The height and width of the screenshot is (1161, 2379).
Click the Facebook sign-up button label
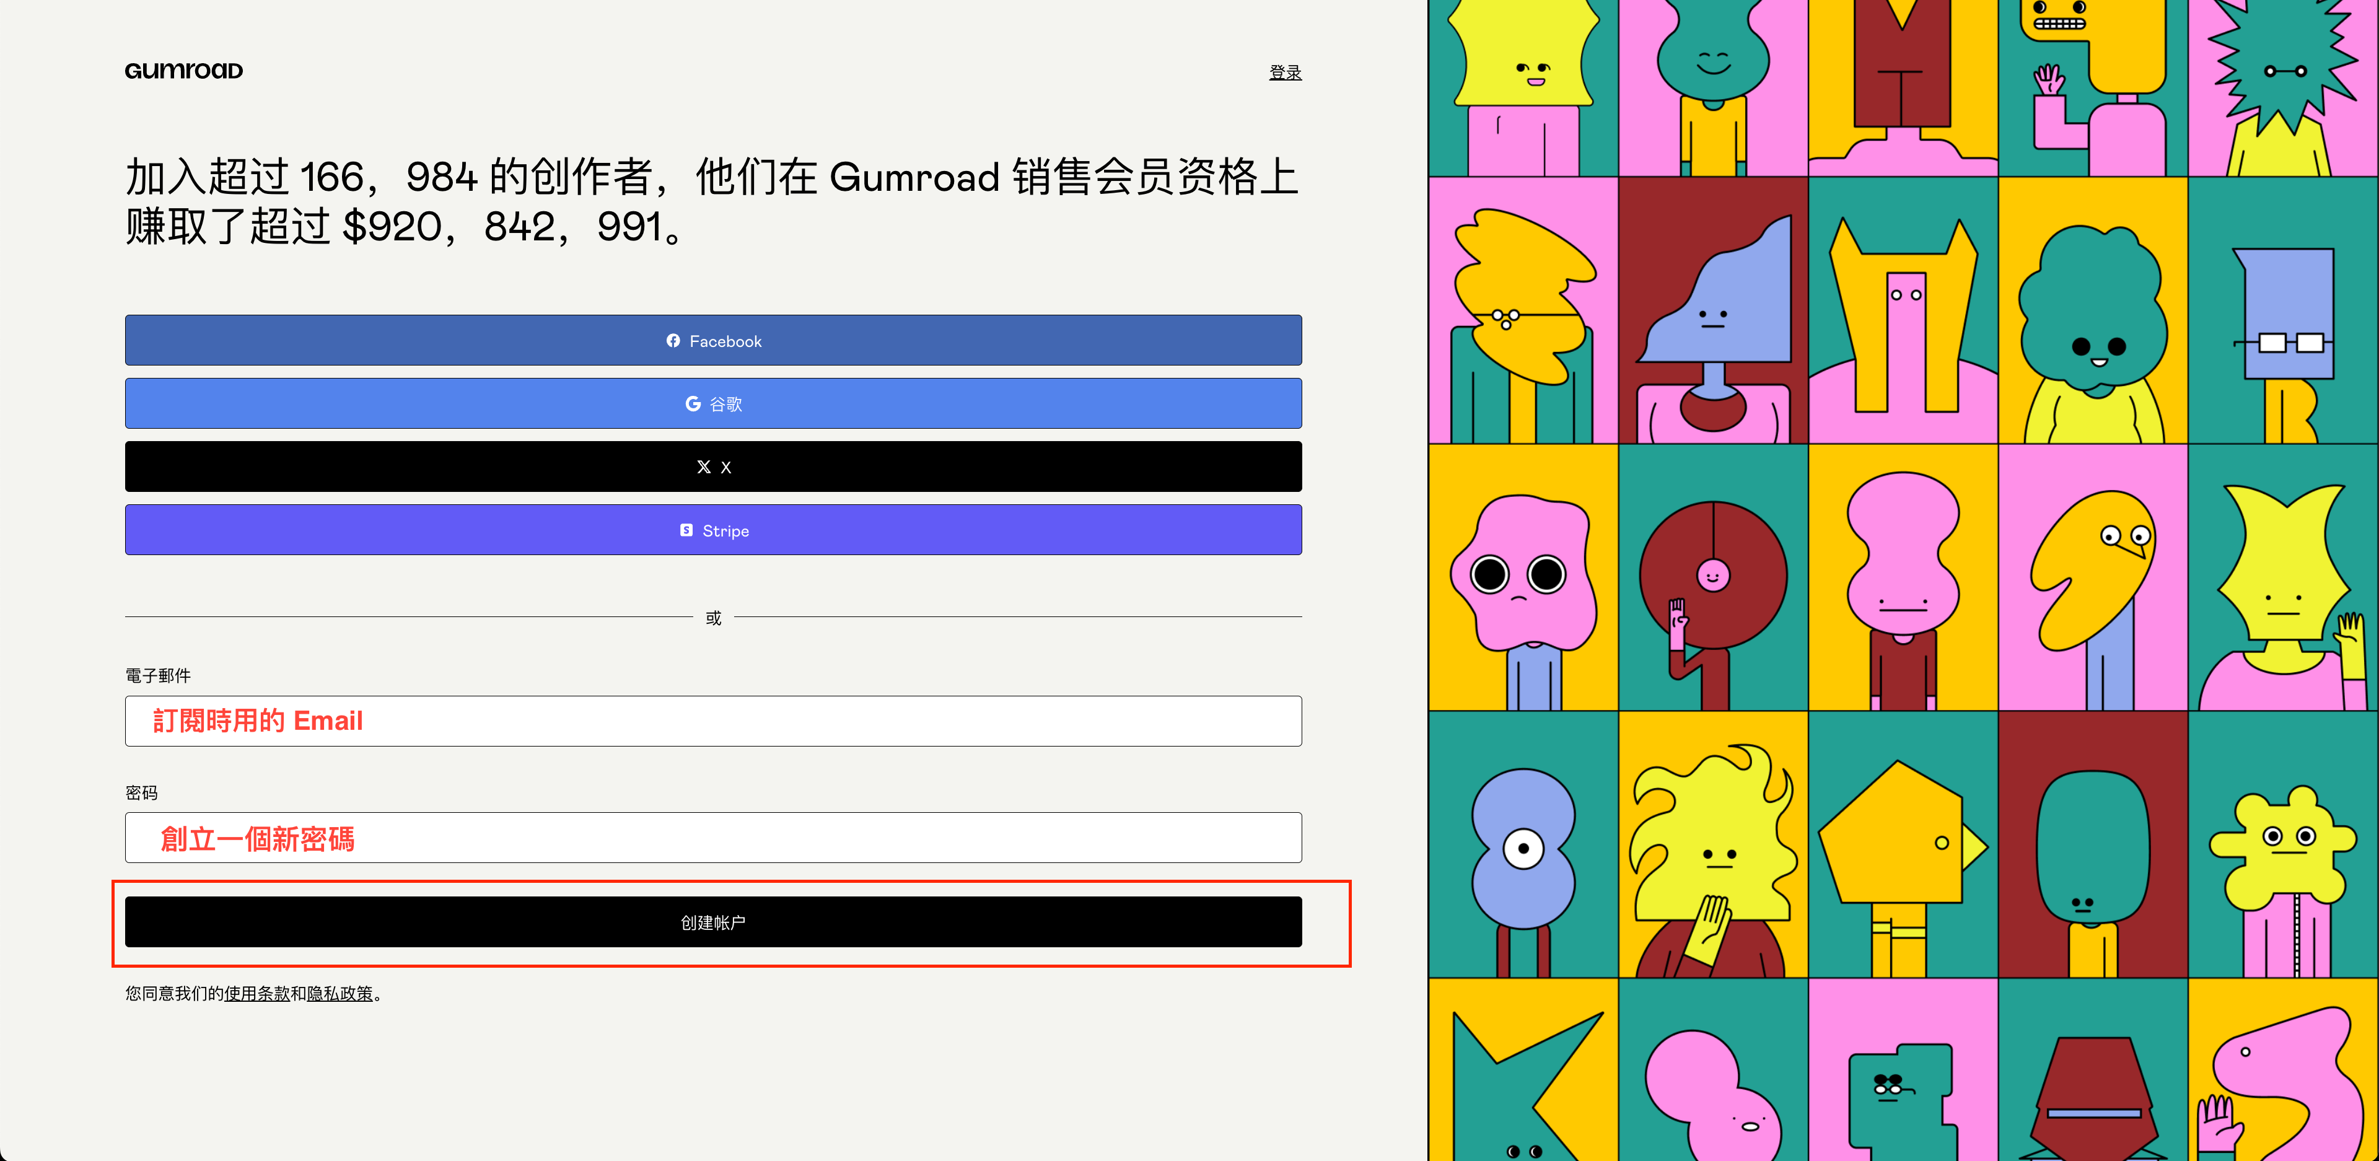click(x=725, y=342)
